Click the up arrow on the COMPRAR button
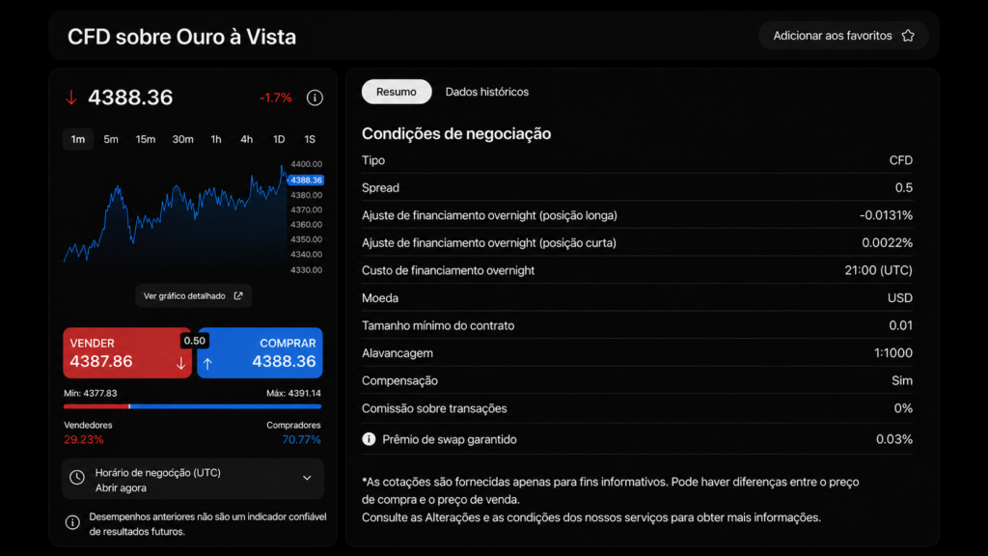The height and width of the screenshot is (556, 988). coord(207,363)
